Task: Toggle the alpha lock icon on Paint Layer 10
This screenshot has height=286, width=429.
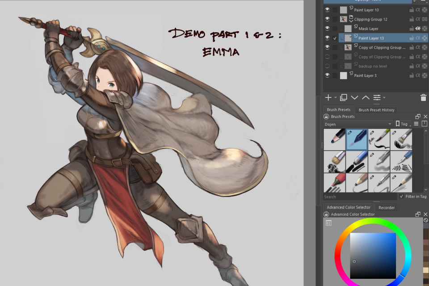Action: click(418, 10)
